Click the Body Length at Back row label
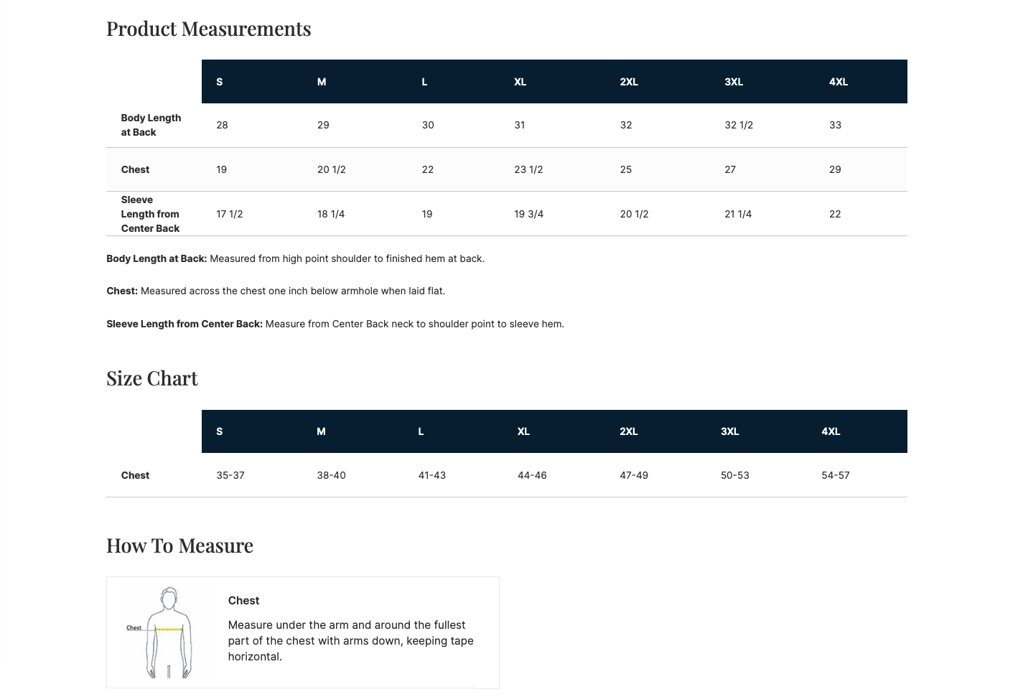Image resolution: width=1018 pixels, height=697 pixels. point(151,125)
